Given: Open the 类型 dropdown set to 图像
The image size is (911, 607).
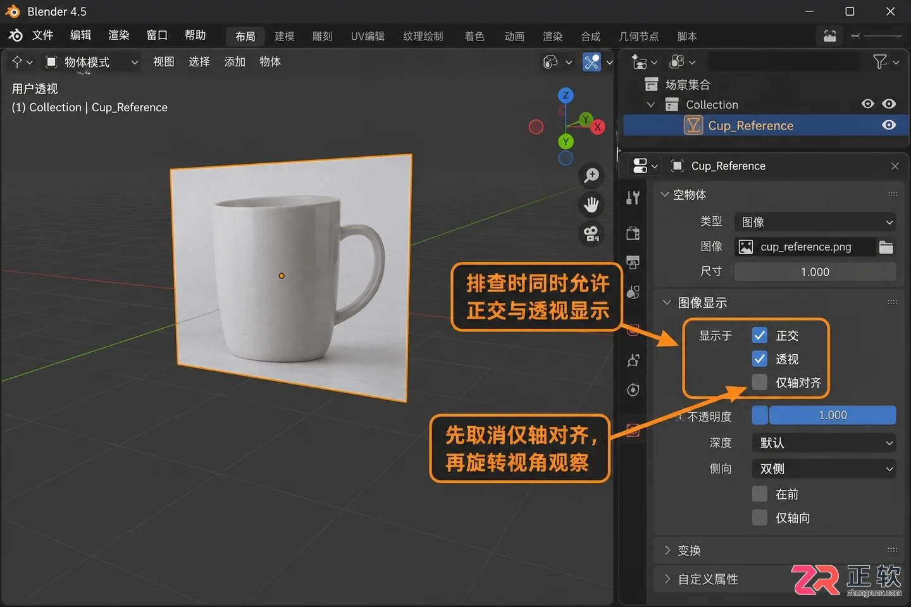Looking at the screenshot, I should pyautogui.click(x=815, y=222).
